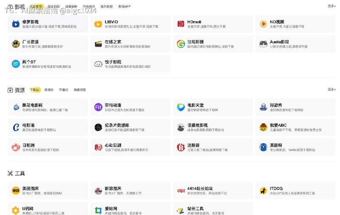
Task: Click the 我爱ABC cartoon icon
Action: pyautogui.click(x=263, y=127)
